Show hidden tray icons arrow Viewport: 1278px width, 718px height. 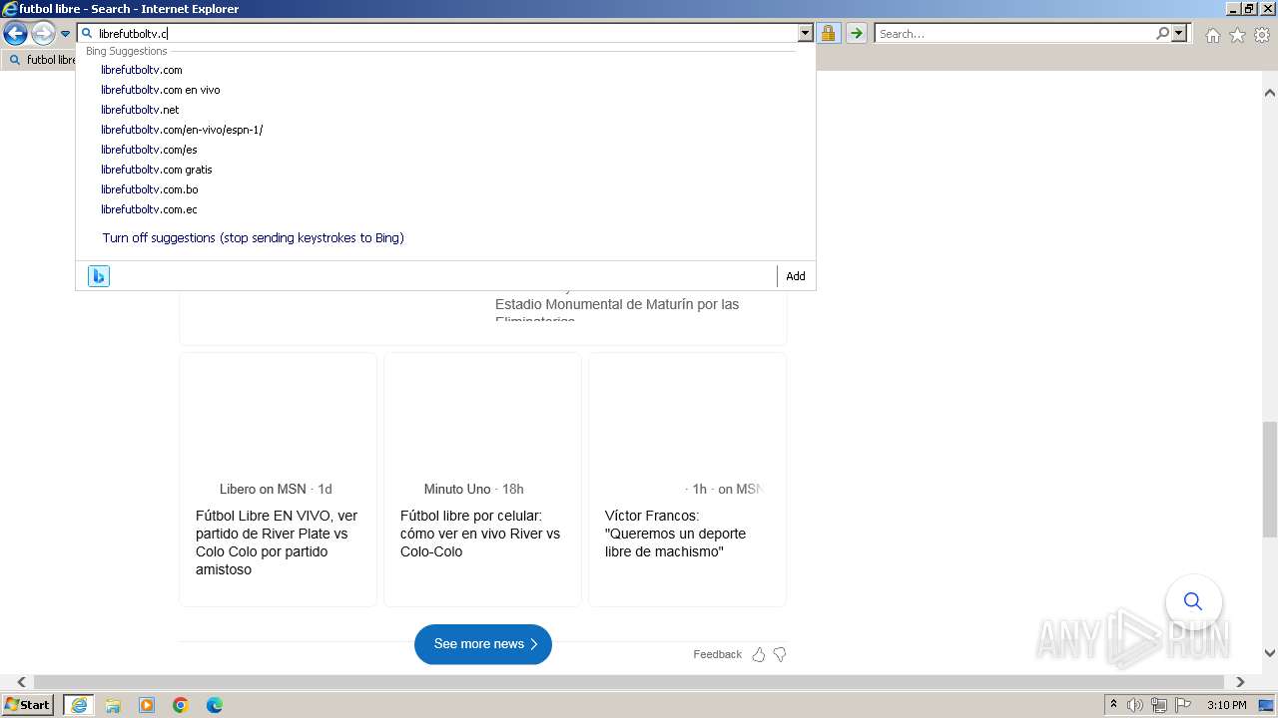tap(1113, 705)
